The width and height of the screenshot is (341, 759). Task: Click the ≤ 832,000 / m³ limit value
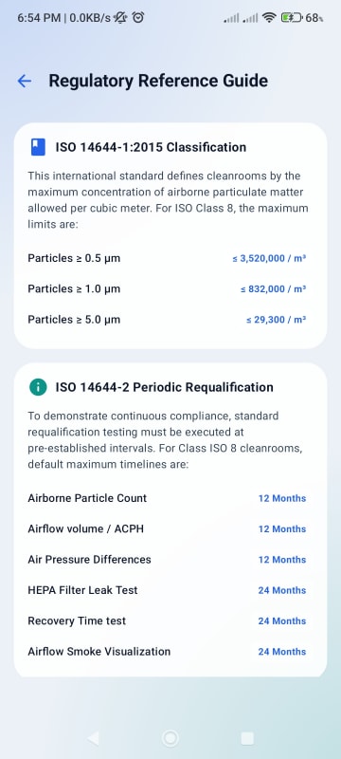pos(274,289)
